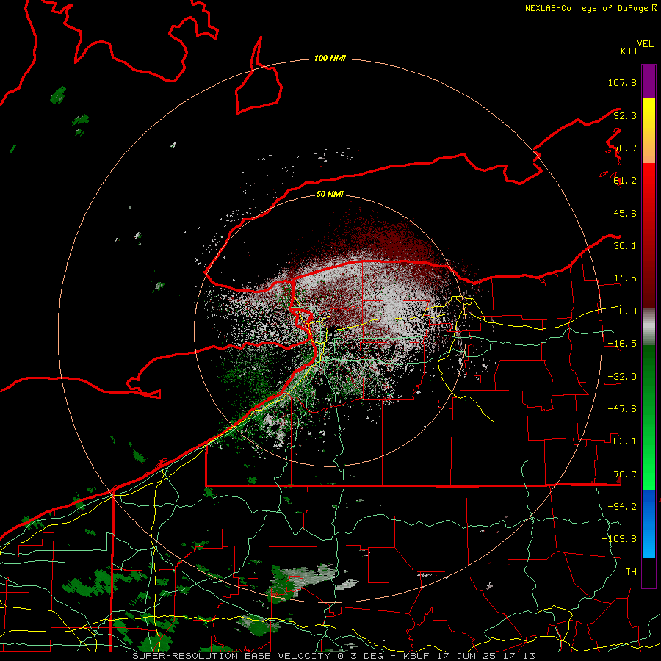Screen dimensions: 661x661
Task: Click the 50 NMI range ring label
Action: (x=330, y=194)
